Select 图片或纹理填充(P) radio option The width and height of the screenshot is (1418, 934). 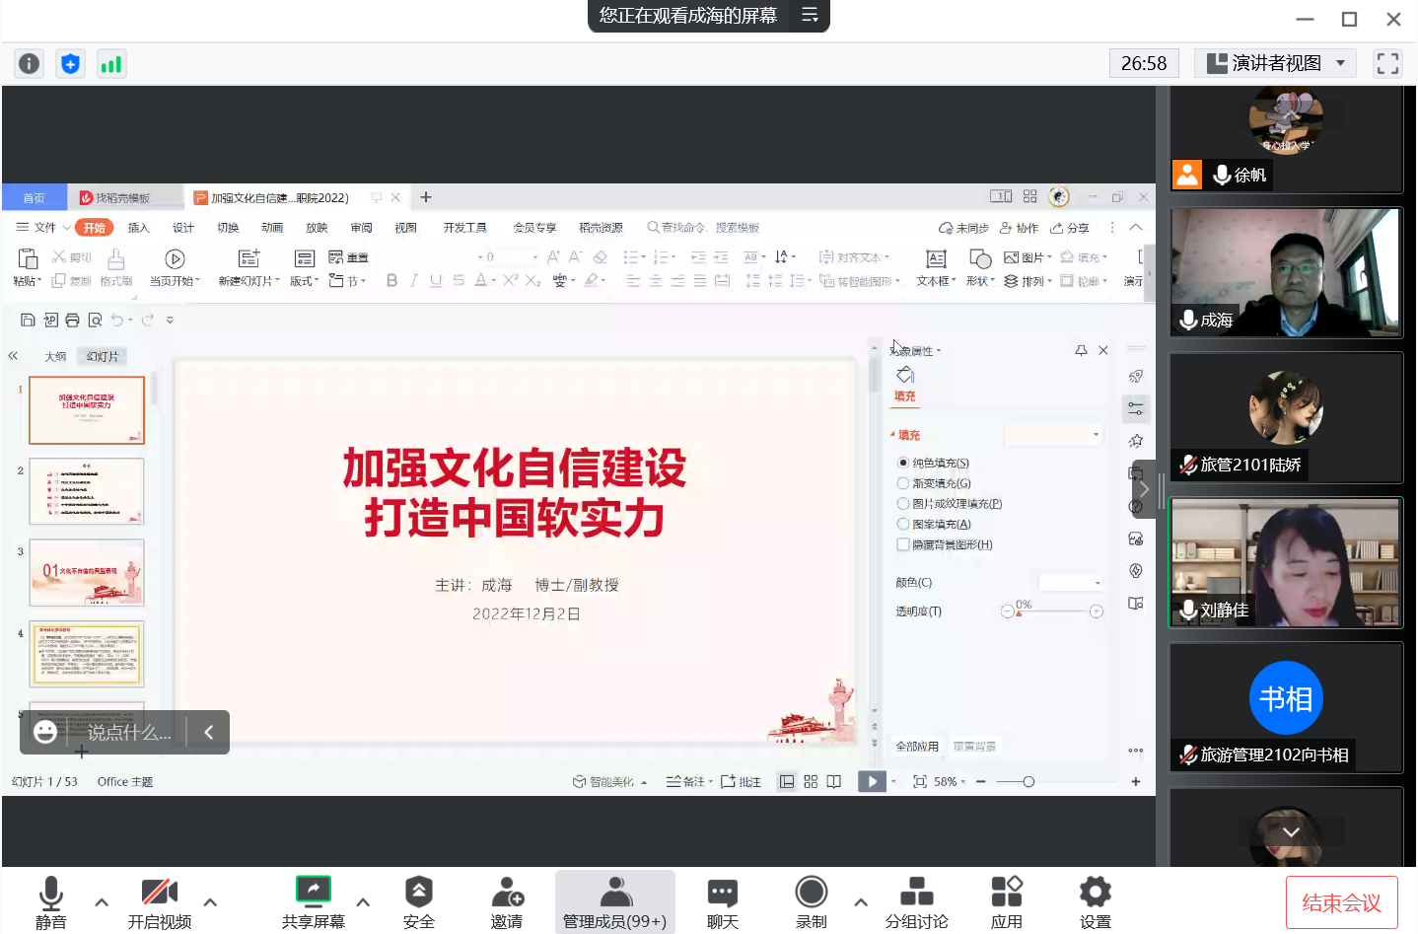point(903,504)
